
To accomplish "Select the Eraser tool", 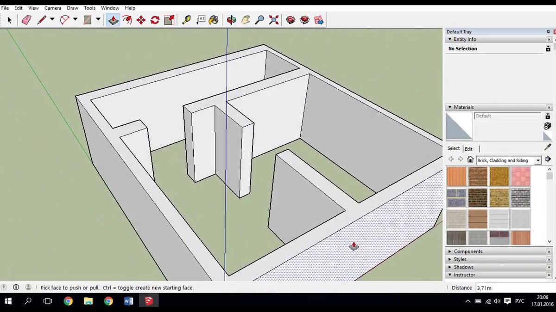I will (26, 20).
